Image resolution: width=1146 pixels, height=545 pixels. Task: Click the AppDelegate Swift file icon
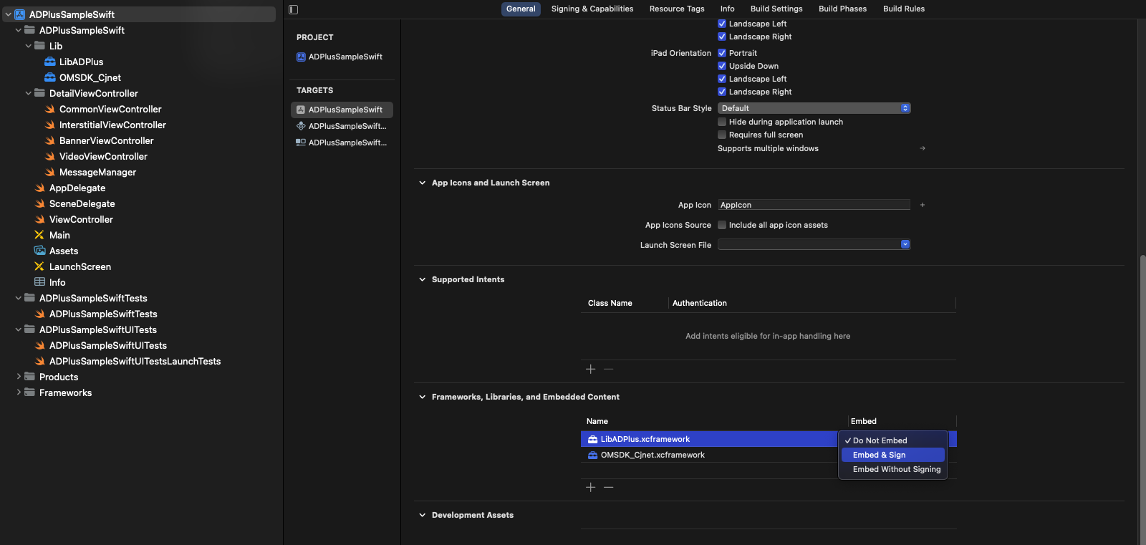coord(40,188)
